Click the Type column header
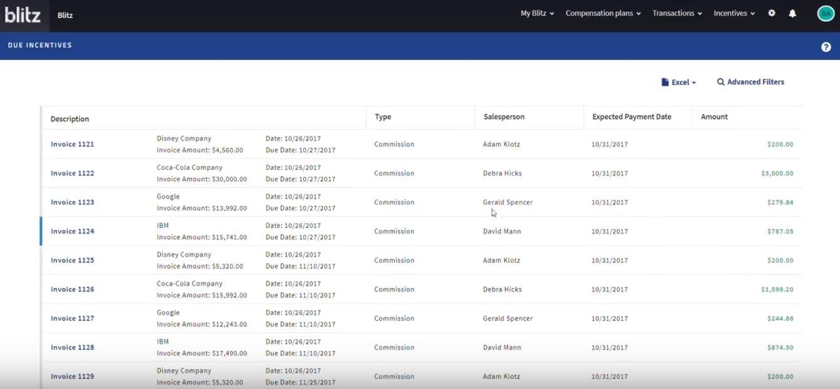The width and height of the screenshot is (840, 389). [383, 117]
